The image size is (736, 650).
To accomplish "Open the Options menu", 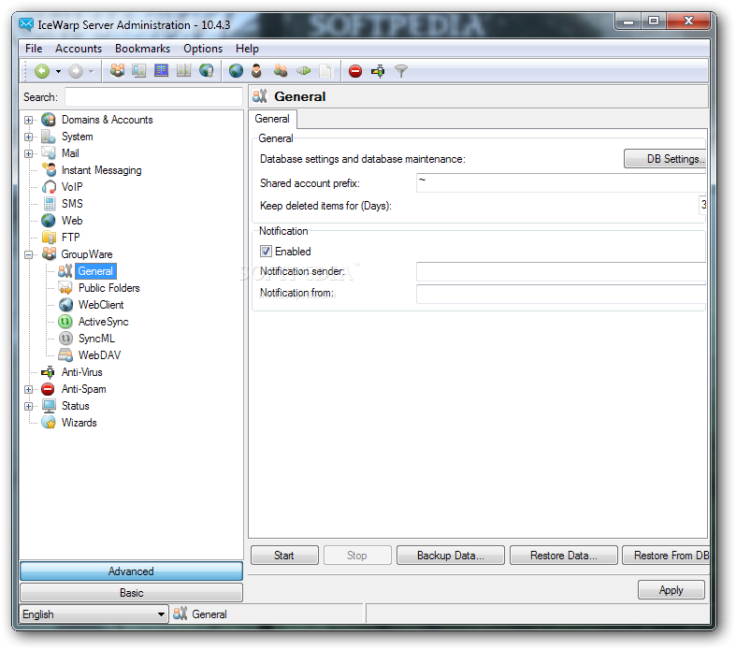I will click(203, 49).
